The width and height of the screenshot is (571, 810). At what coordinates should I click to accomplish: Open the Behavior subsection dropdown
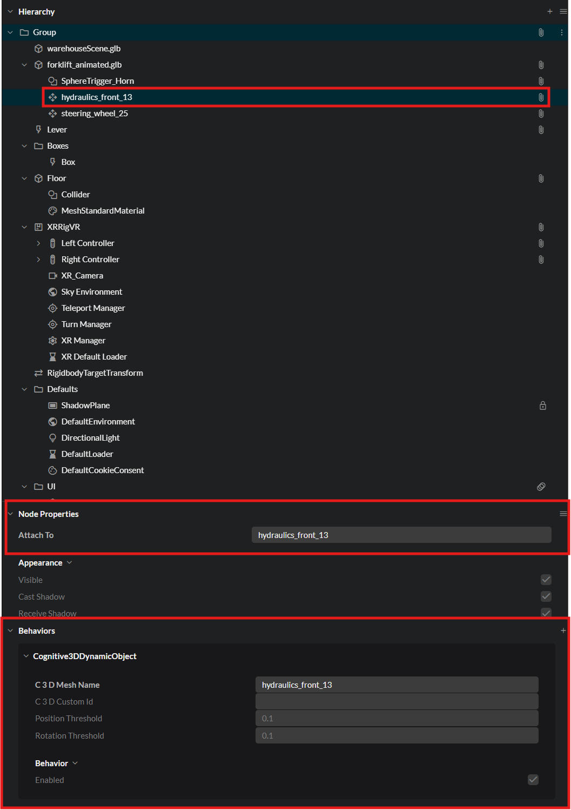pyautogui.click(x=75, y=763)
